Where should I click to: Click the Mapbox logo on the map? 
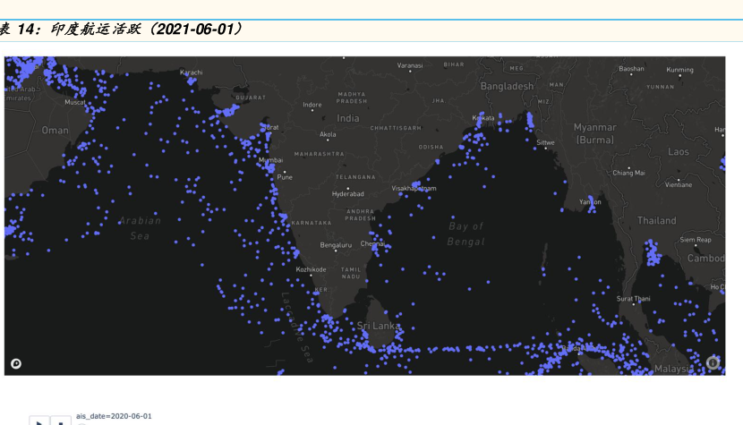15,363
